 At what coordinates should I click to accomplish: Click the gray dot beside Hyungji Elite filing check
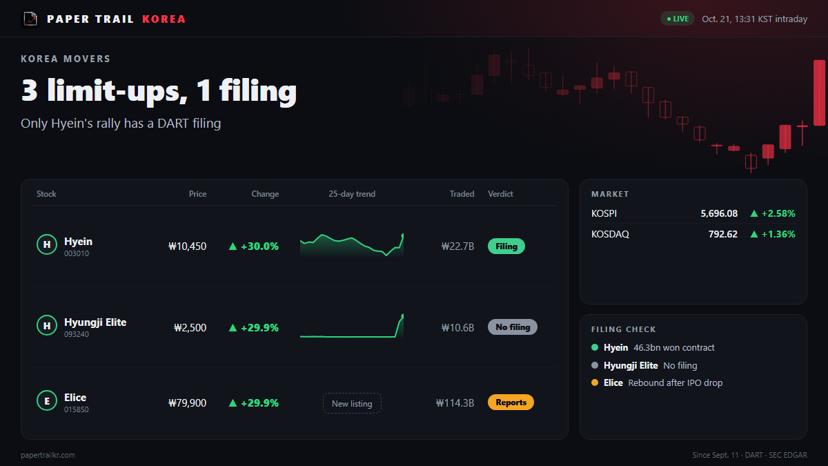(x=595, y=365)
